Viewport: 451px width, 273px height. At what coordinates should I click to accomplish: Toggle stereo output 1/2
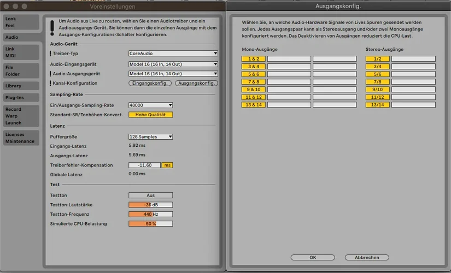pyautogui.click(x=377, y=59)
